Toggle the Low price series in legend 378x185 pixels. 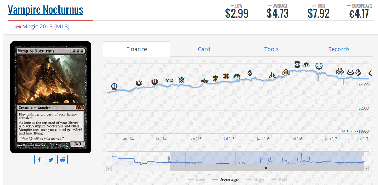[x=196, y=179]
